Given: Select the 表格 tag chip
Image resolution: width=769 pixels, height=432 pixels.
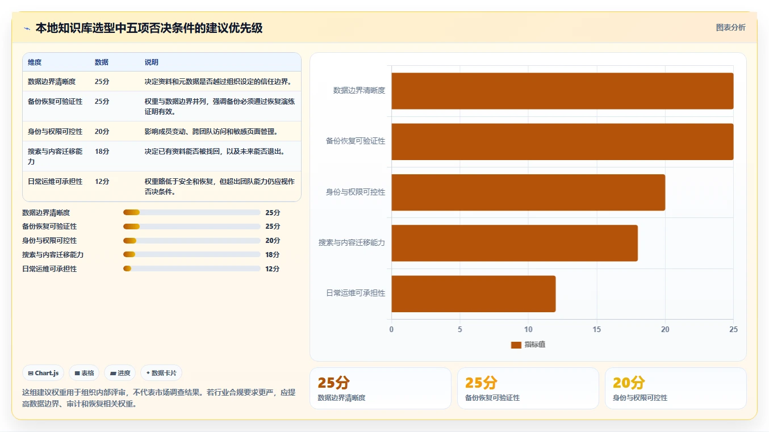Looking at the screenshot, I should click(84, 373).
